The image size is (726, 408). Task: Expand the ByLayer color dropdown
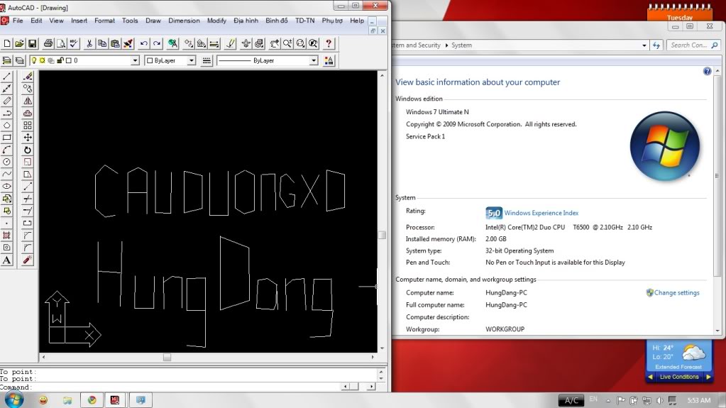pos(191,60)
